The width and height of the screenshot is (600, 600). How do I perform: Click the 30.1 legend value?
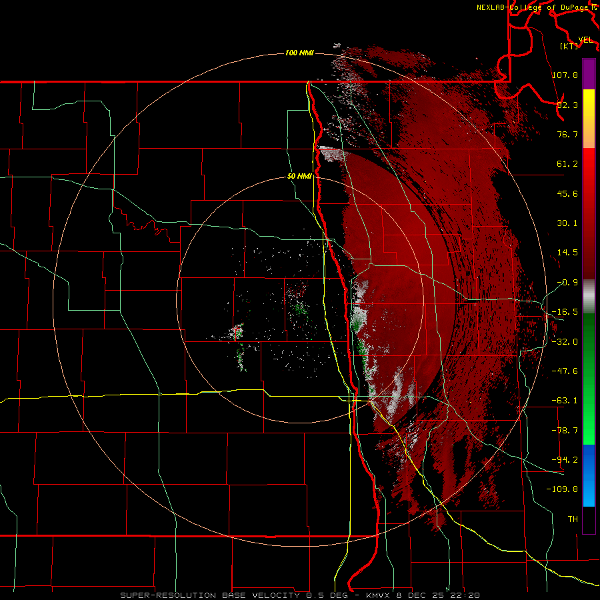[567, 223]
